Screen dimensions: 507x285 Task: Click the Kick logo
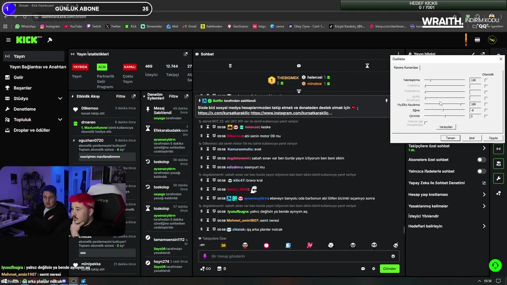coord(29,40)
